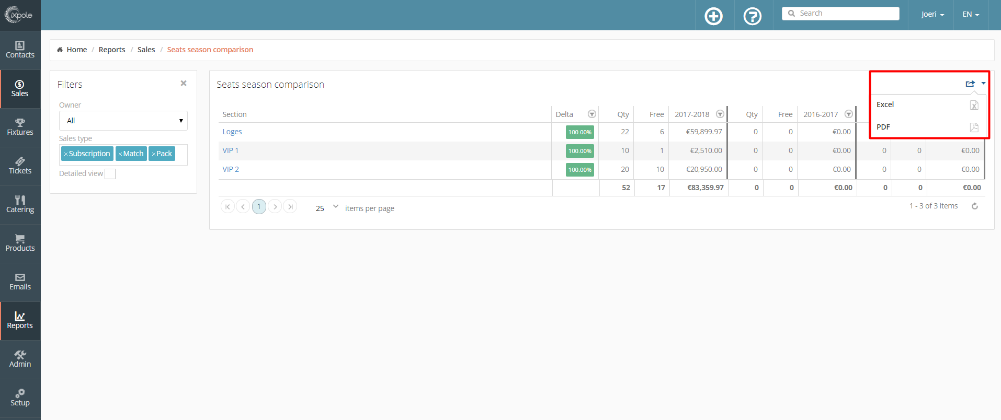Go to the next page
Viewport: 1001px width, 420px height.
(x=275, y=207)
